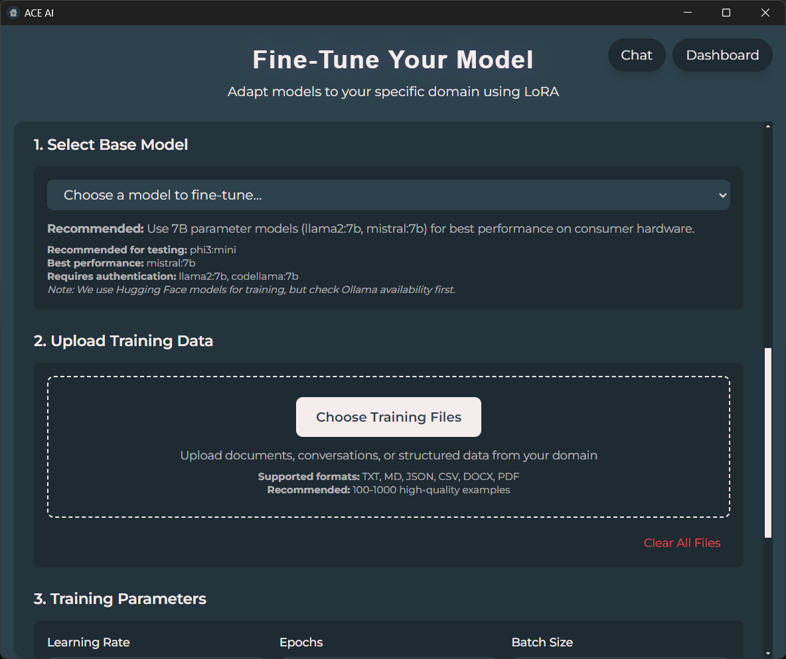
Task: Switch to the Dashboard view
Action: coord(722,55)
